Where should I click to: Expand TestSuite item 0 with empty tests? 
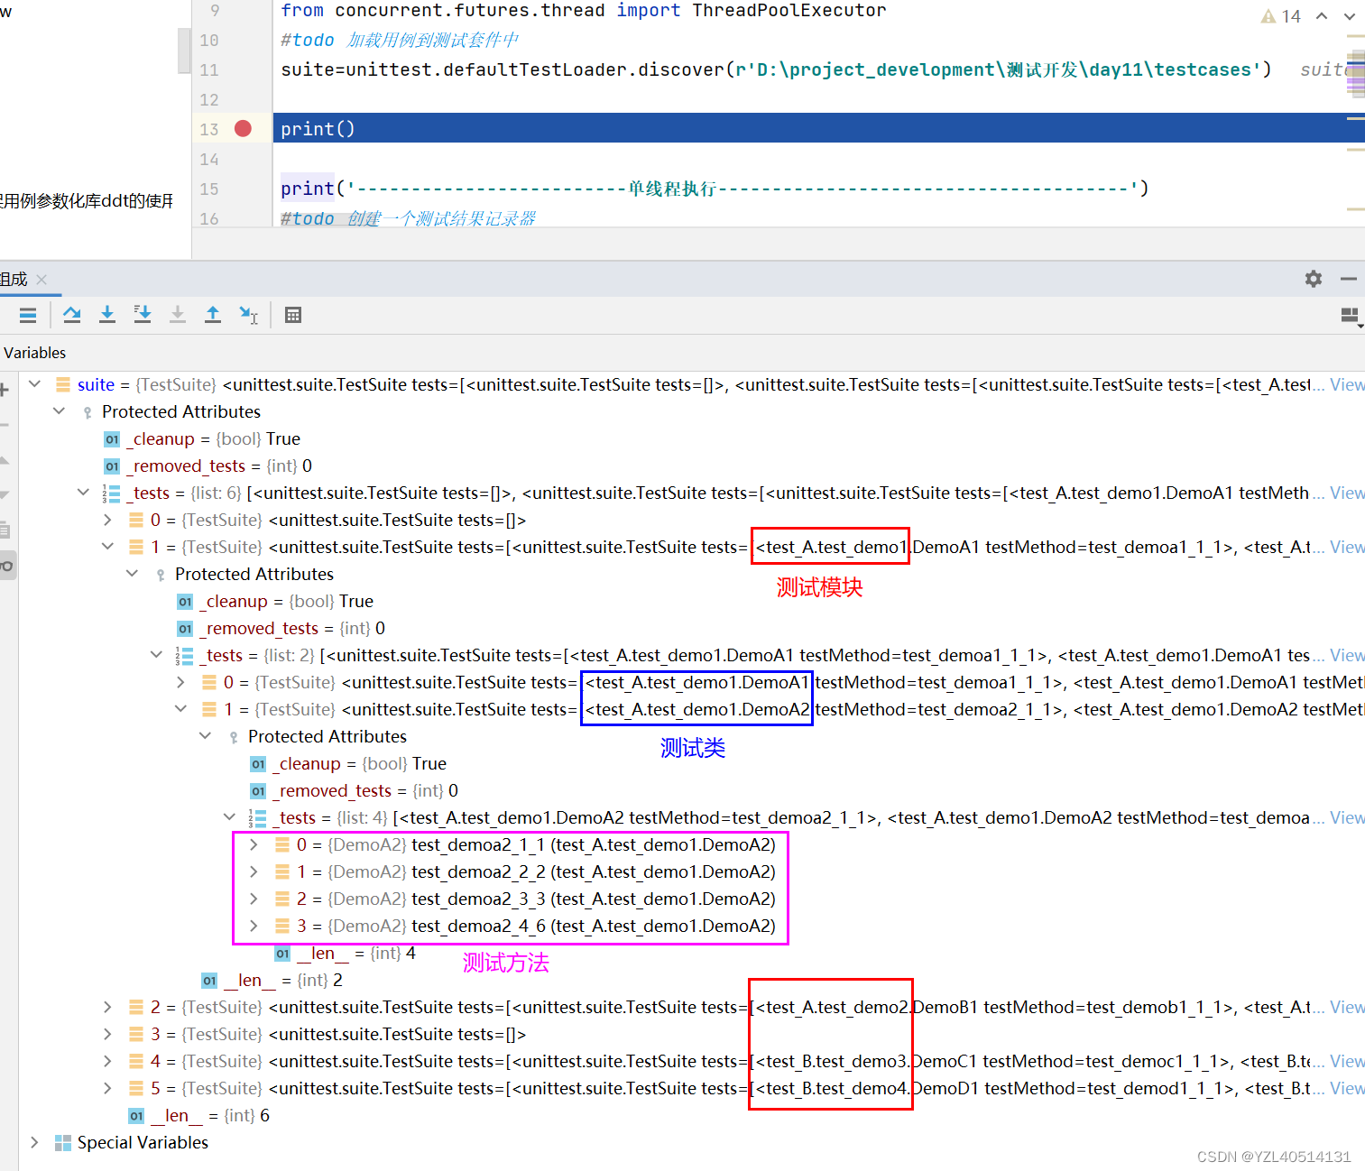pos(107,520)
